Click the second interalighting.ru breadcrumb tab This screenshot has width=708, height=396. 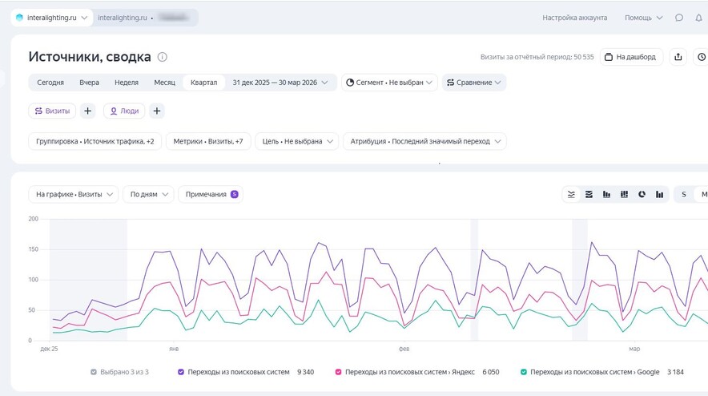tap(146, 18)
